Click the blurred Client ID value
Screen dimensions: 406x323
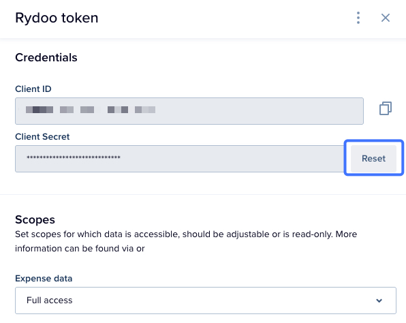click(x=91, y=110)
